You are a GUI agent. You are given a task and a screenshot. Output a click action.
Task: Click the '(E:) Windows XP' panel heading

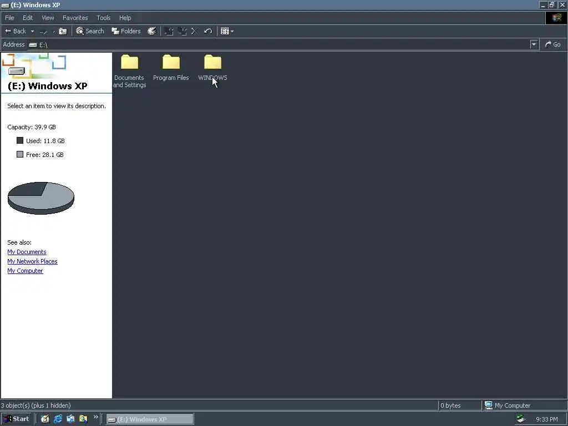click(x=47, y=86)
